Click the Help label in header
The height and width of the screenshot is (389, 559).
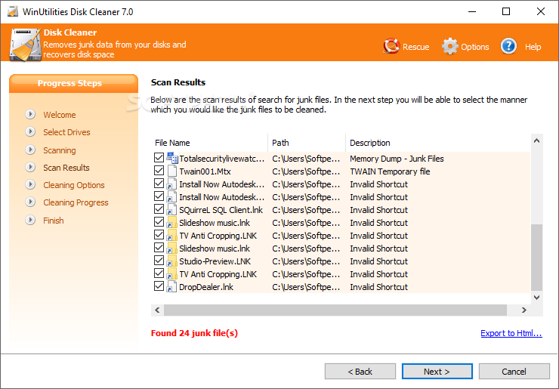point(533,47)
